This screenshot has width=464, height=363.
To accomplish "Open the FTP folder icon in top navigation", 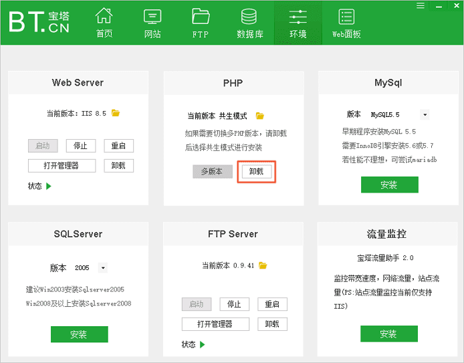I will pyautogui.click(x=201, y=23).
